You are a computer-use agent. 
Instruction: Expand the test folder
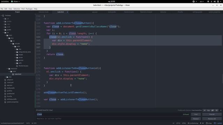point(6,77)
